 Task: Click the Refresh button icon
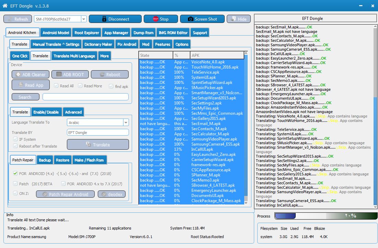click(x=10, y=19)
